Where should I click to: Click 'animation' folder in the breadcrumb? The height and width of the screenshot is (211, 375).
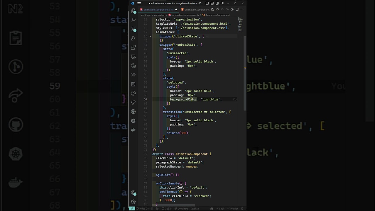coord(160,15)
